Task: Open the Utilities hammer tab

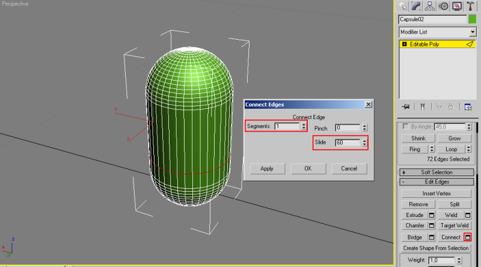Action: pyautogui.click(x=470, y=6)
